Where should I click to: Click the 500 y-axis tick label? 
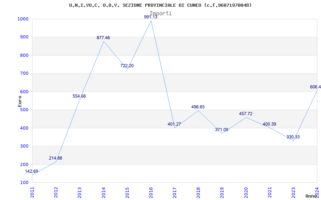(x=24, y=110)
